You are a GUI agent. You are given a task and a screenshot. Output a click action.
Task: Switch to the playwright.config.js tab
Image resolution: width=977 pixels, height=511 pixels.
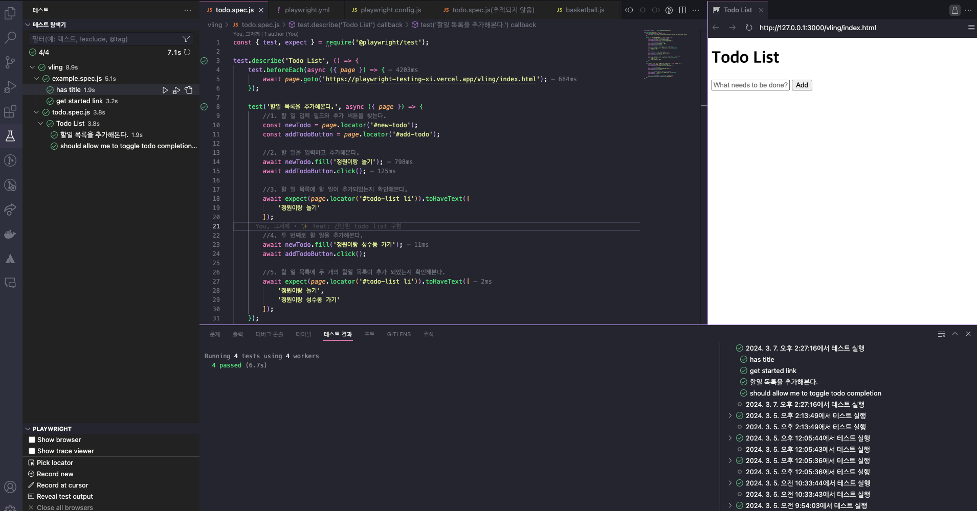point(391,10)
